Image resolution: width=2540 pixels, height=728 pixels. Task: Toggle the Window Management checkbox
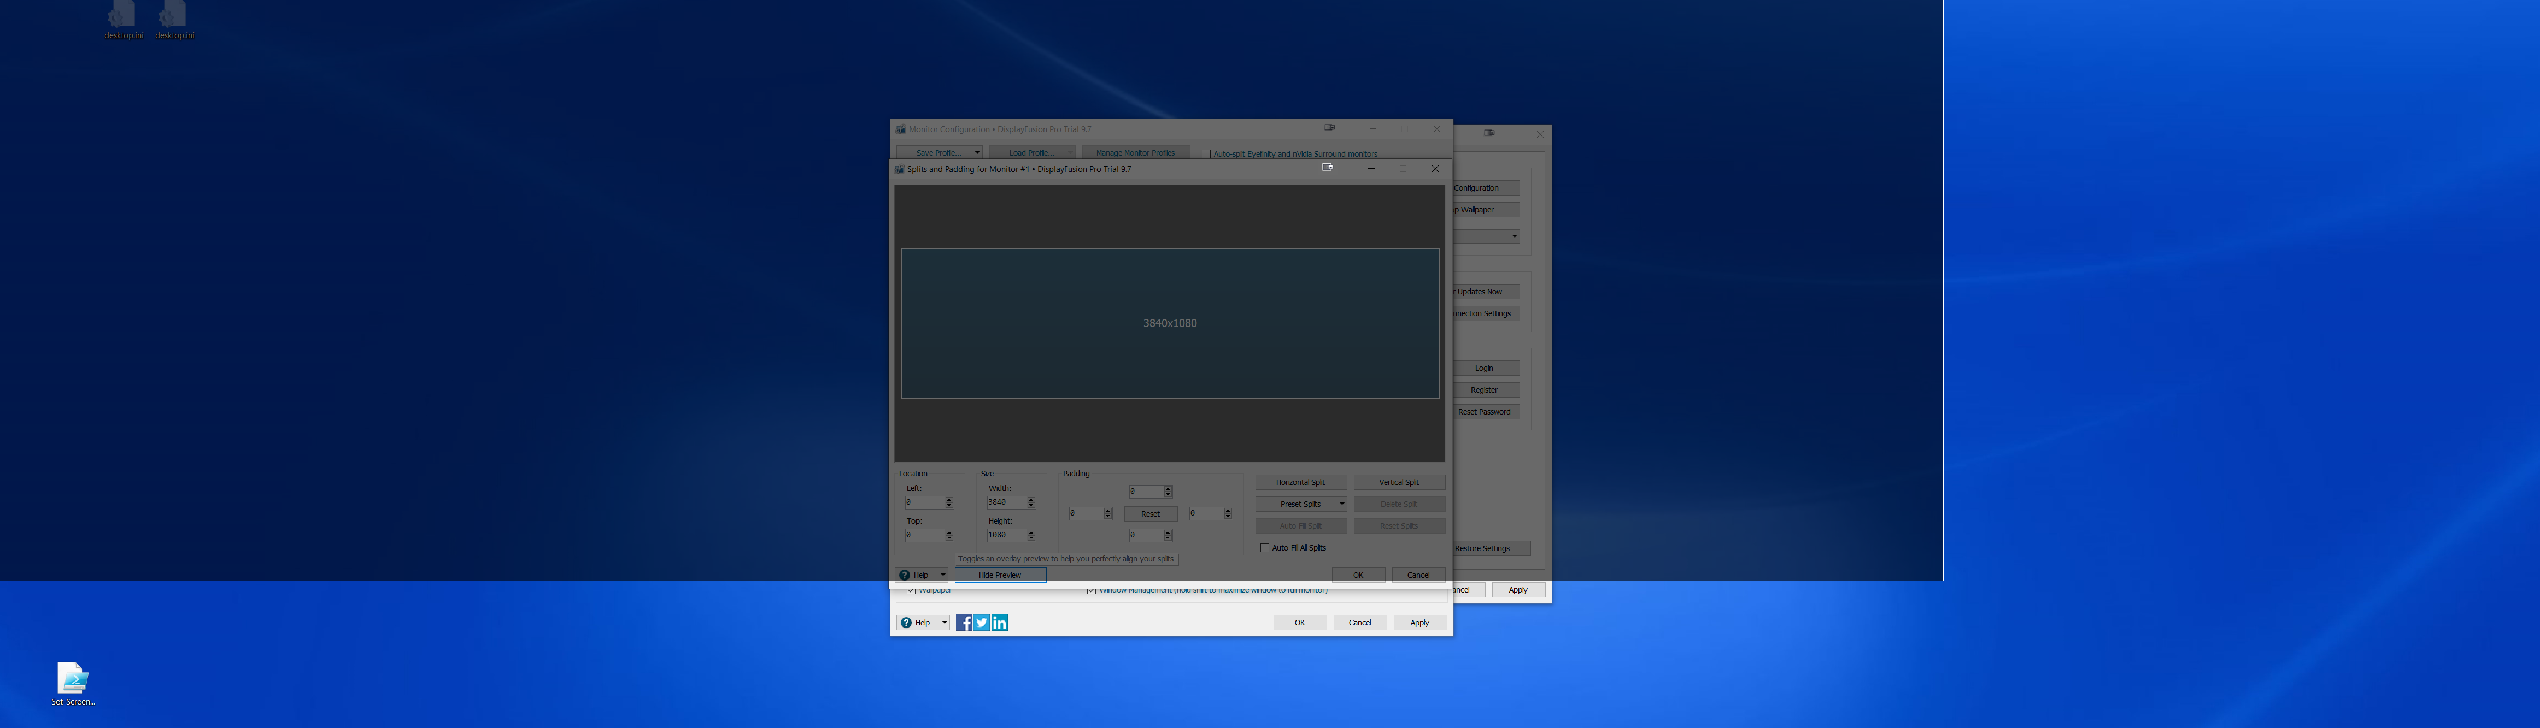(1090, 590)
